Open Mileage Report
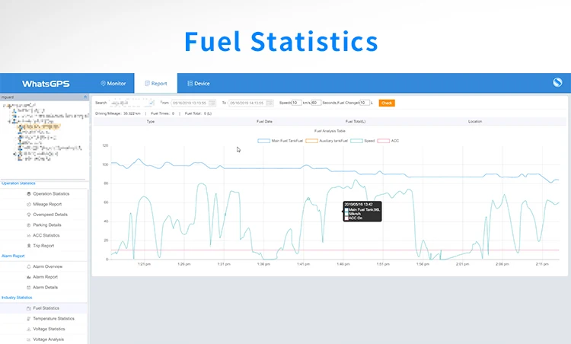This screenshot has width=571, height=344. click(x=47, y=204)
